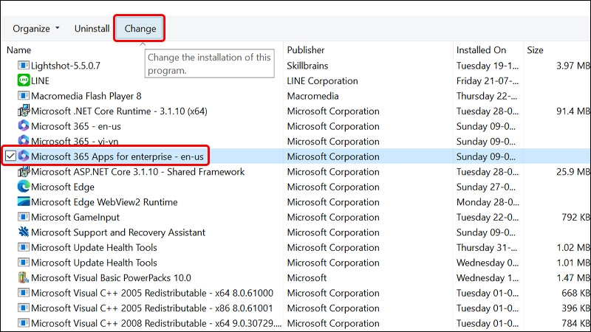Click the Monday 28-0 installed date
591x332 pixels.
click(x=488, y=202)
